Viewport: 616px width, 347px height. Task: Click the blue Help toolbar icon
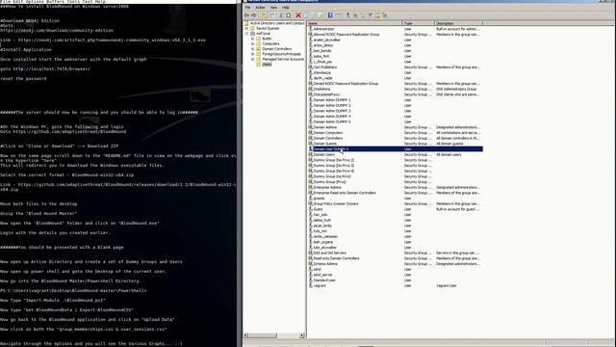point(330,15)
